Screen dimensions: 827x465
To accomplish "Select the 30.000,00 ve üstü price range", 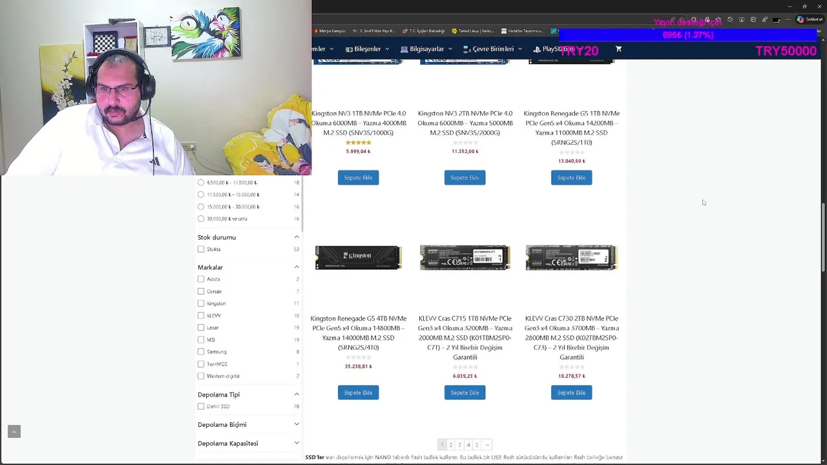I will click(x=201, y=219).
